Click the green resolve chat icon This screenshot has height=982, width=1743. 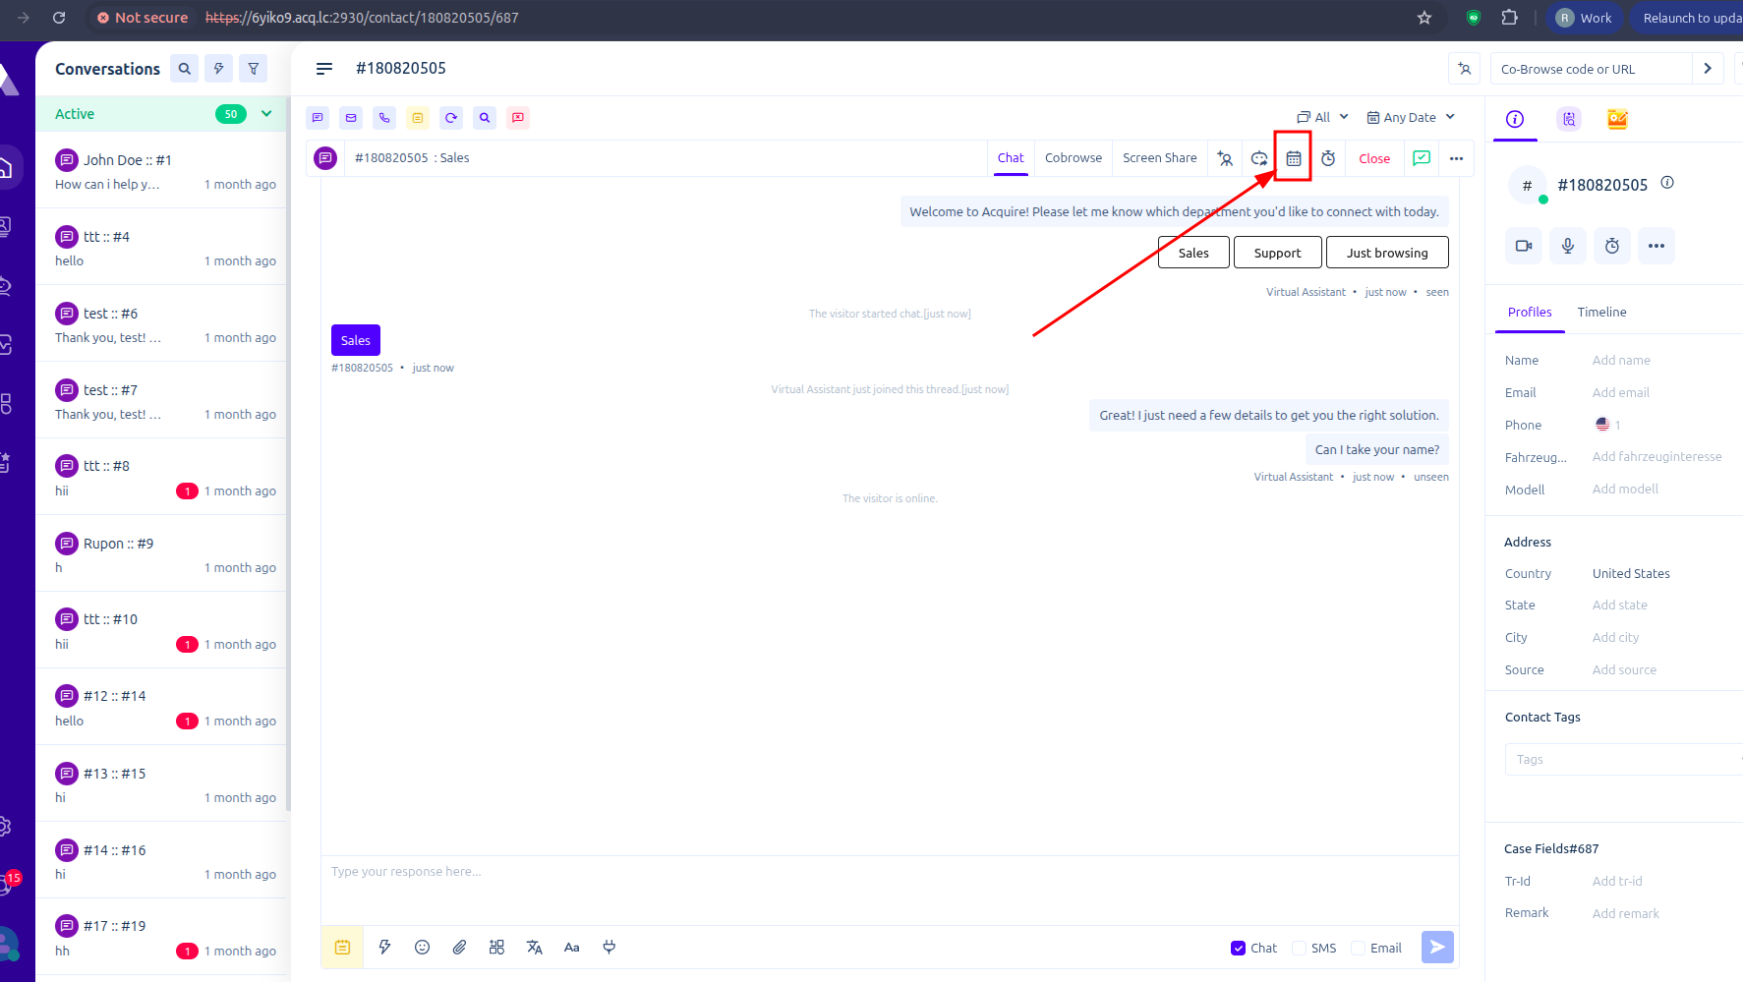click(x=1422, y=158)
